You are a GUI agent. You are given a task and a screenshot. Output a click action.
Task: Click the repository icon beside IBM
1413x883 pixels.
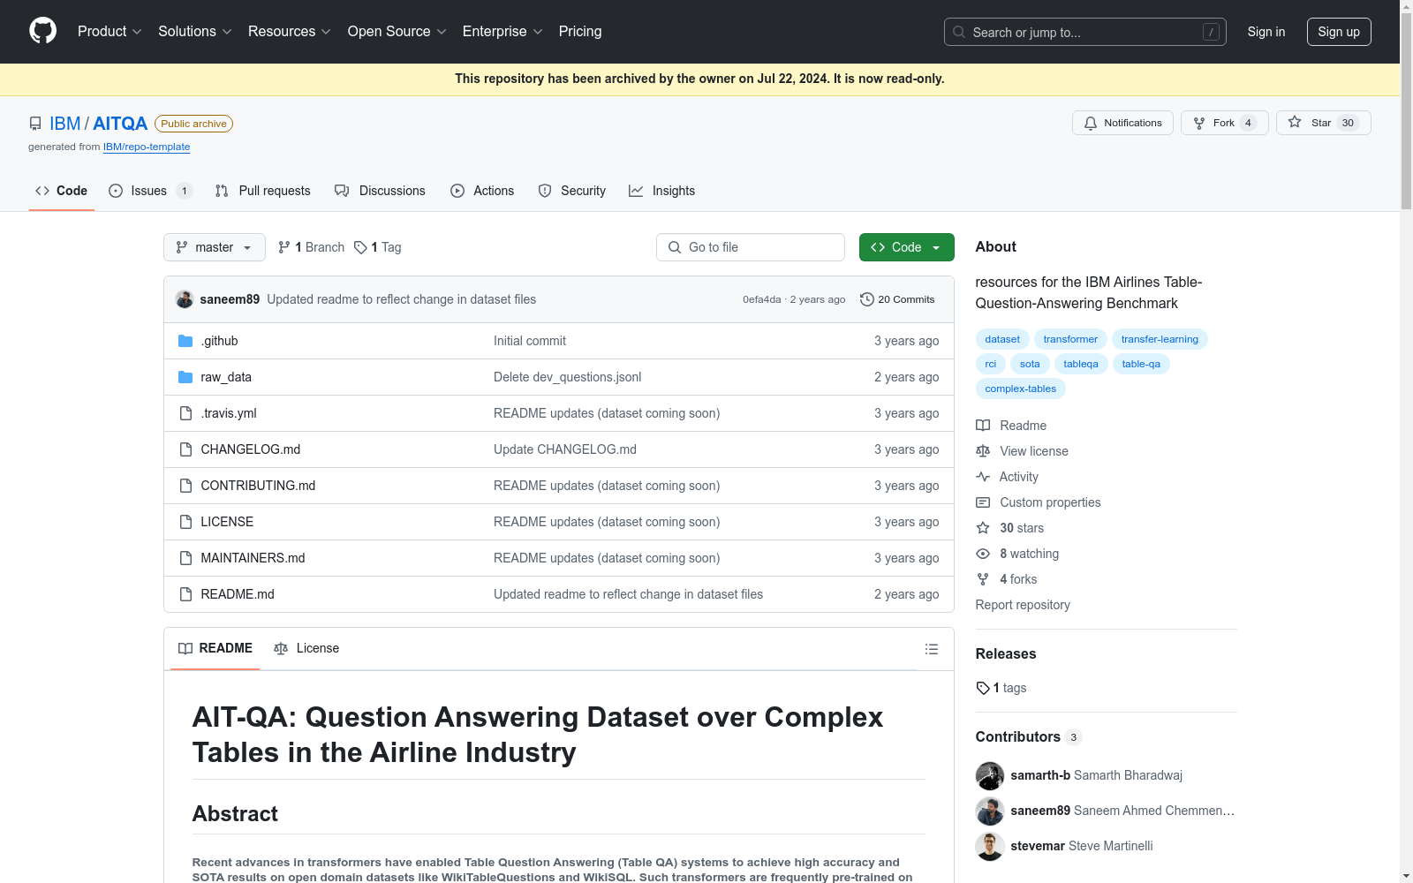35,124
